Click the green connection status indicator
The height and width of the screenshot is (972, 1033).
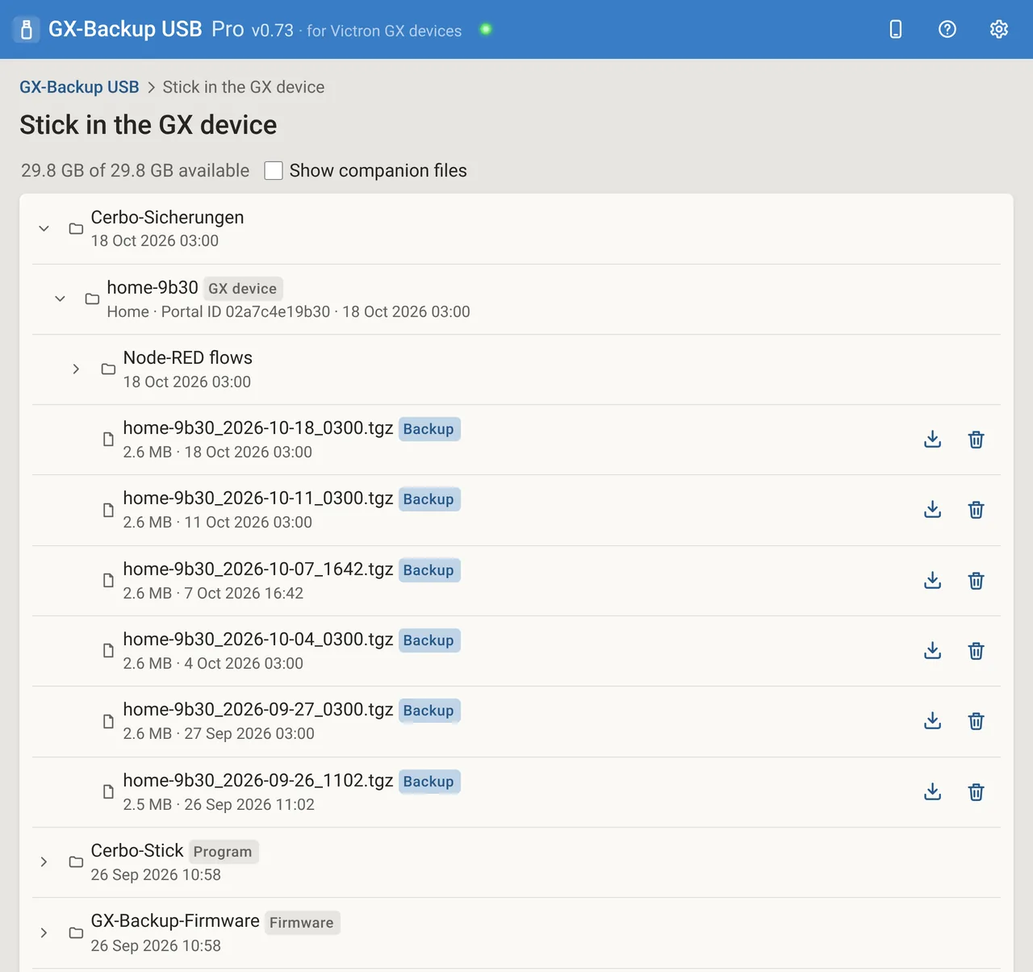[x=486, y=29]
